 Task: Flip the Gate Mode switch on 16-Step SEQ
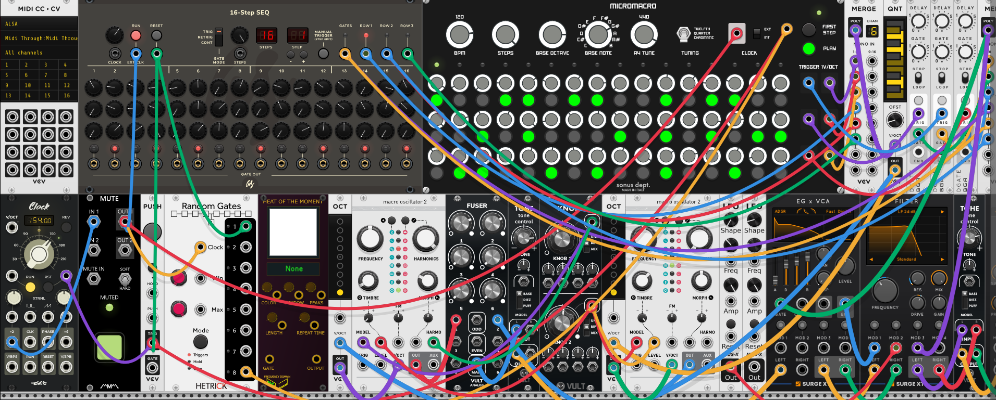coord(219,37)
